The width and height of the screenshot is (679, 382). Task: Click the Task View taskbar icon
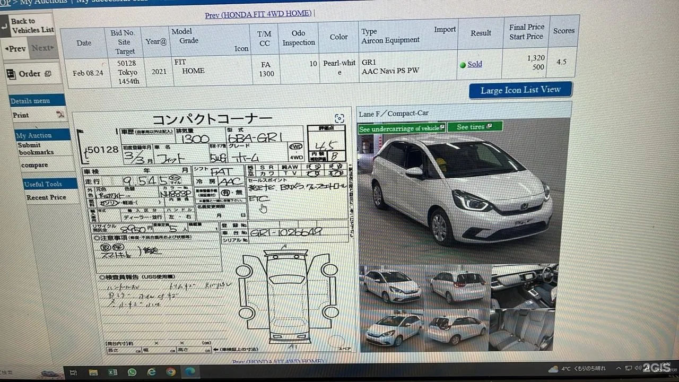pyautogui.click(x=74, y=372)
